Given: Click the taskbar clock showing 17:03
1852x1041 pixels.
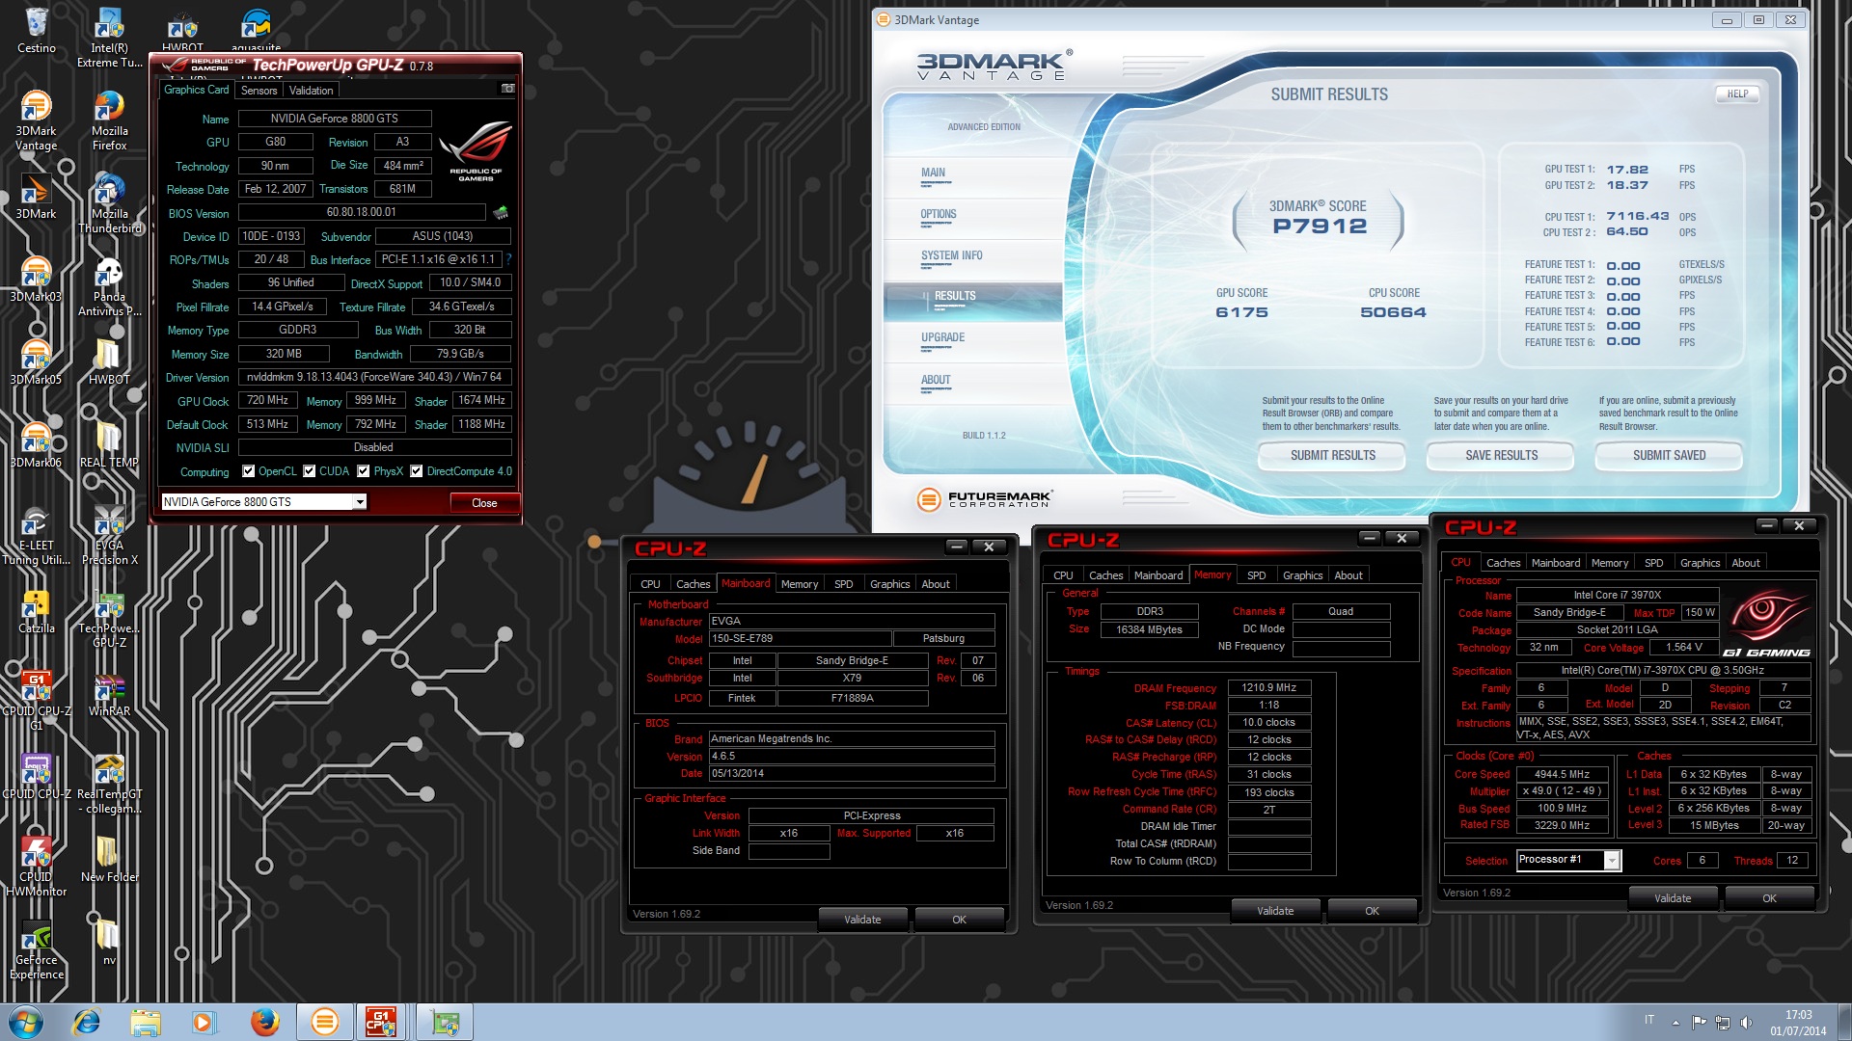Looking at the screenshot, I should click(1798, 1022).
